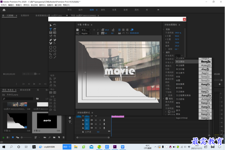This screenshot has width=225, height=150.
Task: Choose the Pen tool in title tools
Action: click(x=51, y=40)
